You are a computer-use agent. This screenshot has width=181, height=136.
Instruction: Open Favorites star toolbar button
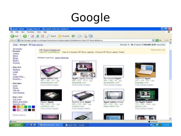click(x=64, y=36)
